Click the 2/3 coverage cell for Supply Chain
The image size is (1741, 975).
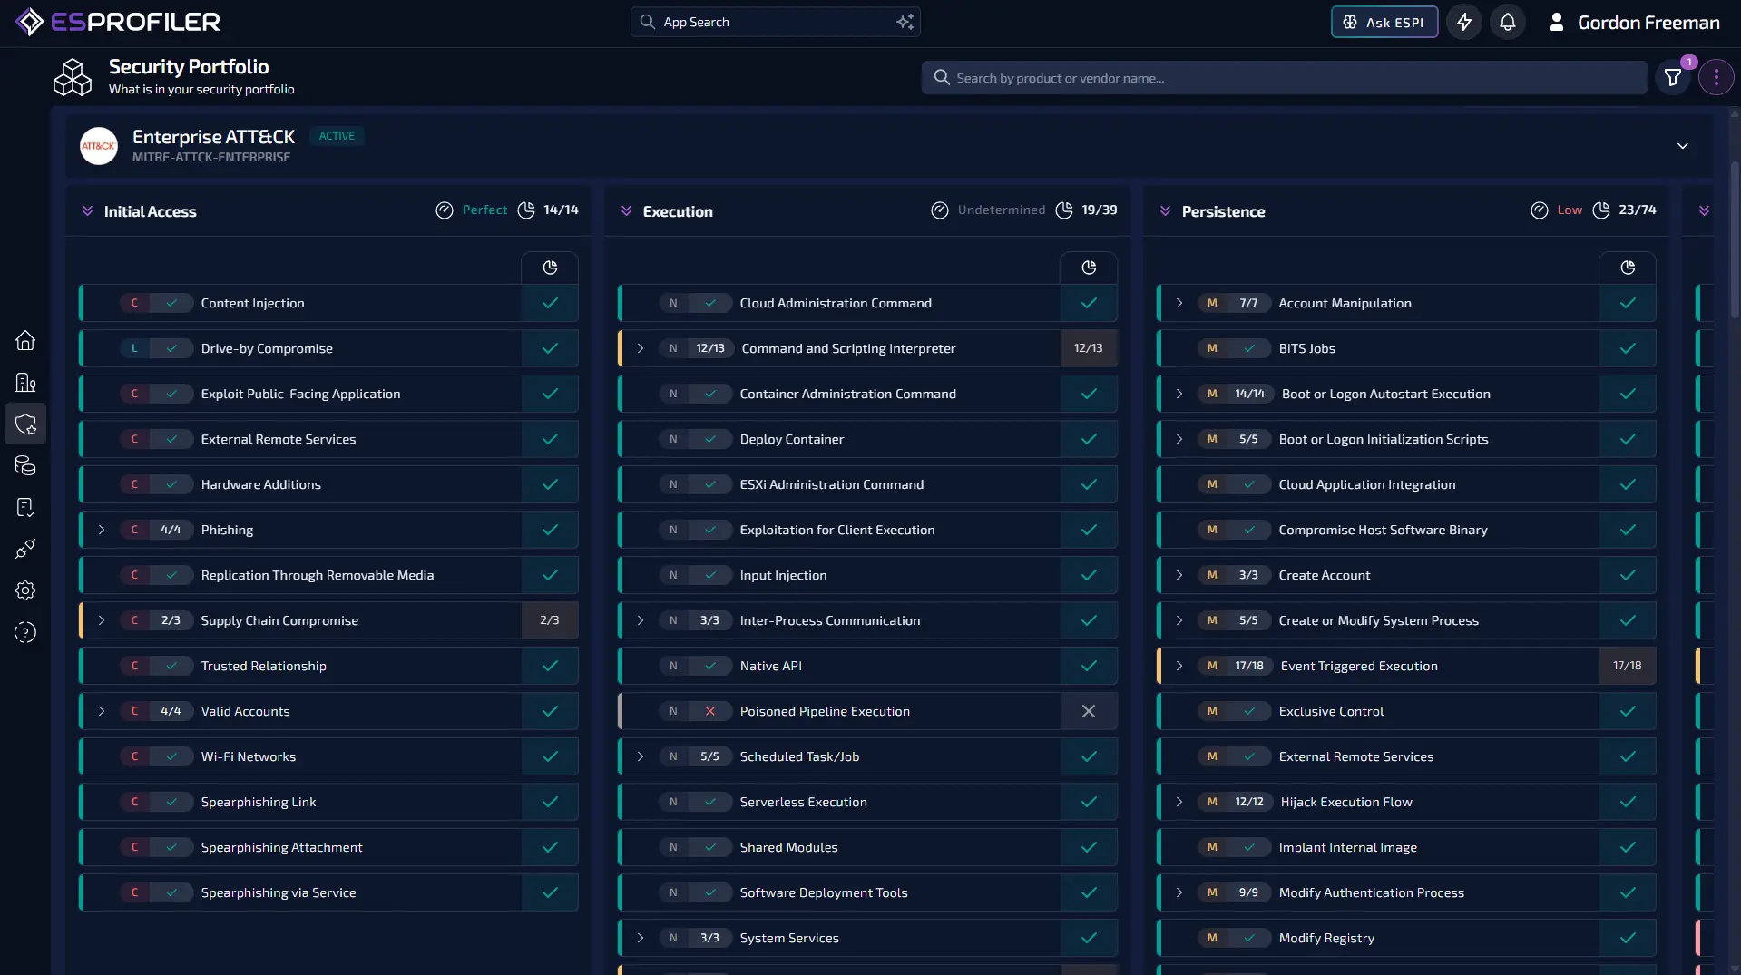[550, 620]
